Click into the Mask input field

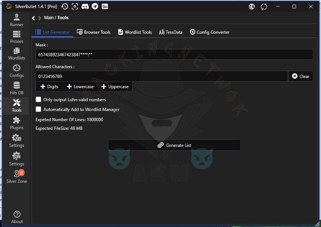coord(174,54)
